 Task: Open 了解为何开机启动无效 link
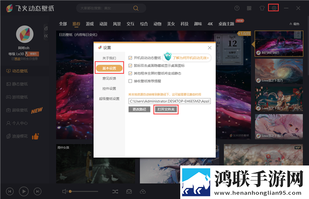[191, 58]
